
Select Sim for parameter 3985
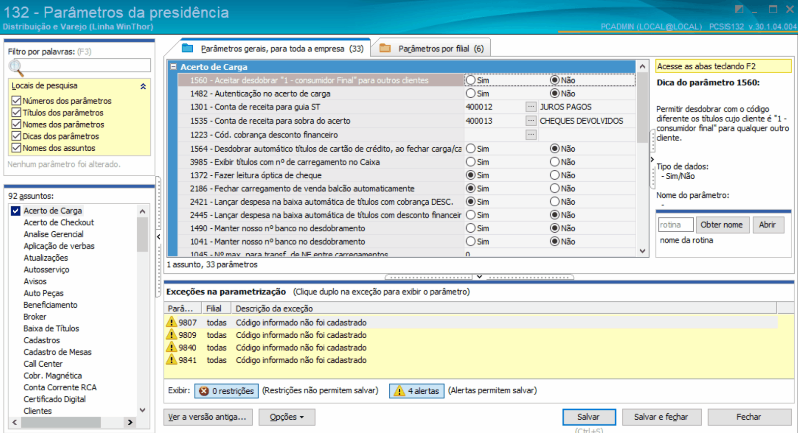click(471, 162)
